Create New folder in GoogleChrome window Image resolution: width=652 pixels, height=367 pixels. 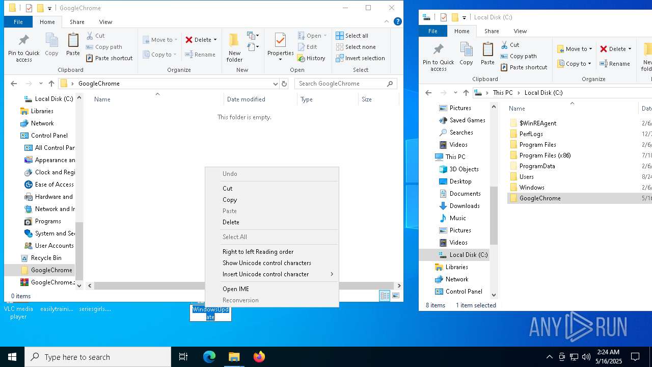pyautogui.click(x=234, y=48)
